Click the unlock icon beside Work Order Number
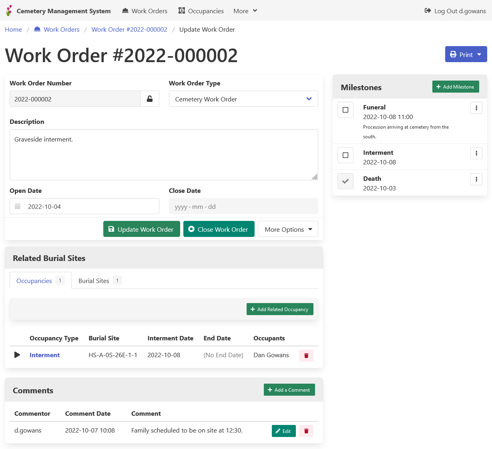492x449 pixels. [150, 99]
